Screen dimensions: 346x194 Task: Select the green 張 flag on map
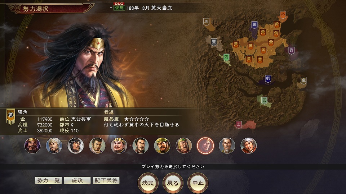226,57
